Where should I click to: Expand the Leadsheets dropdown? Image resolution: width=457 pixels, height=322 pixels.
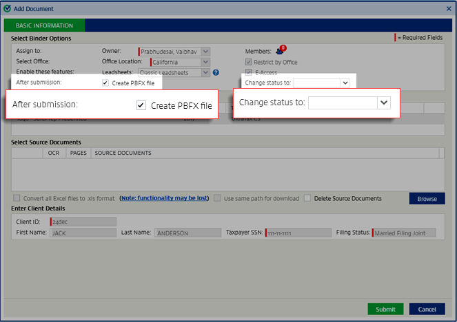click(205, 72)
